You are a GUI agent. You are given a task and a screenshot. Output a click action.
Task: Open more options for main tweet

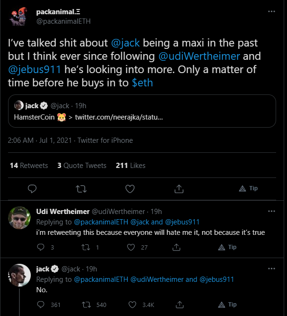pyautogui.click(x=271, y=11)
